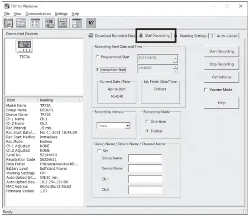Screen dimensions: 249x216
Task: Click the TR7 for Windows title icon
Action: tap(7, 6)
